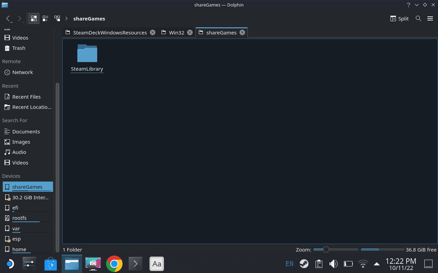This screenshot has height=273, width=438.
Task: Switch to Compact view mode
Action: 46,18
